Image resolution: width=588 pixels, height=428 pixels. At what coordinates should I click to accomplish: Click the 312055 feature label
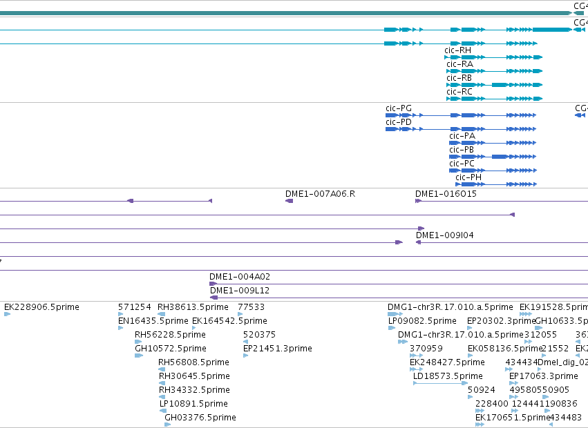(540, 335)
